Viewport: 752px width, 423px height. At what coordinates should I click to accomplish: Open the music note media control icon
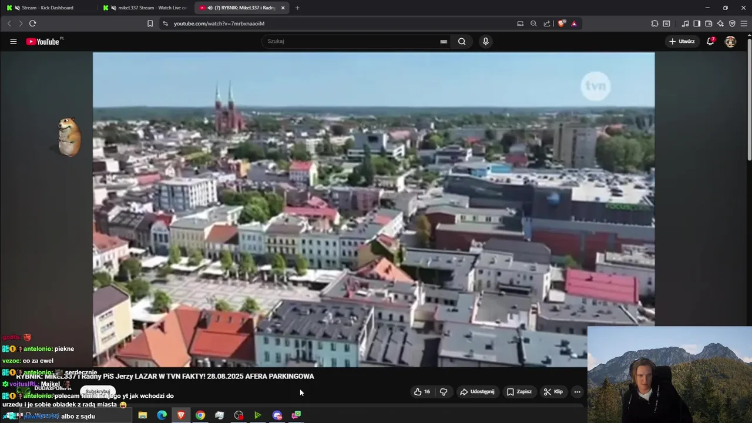click(685, 23)
